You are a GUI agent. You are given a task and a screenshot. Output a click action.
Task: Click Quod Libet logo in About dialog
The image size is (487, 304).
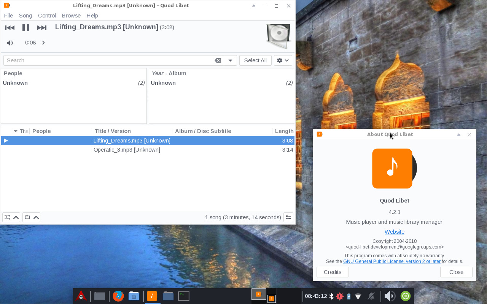395,168
